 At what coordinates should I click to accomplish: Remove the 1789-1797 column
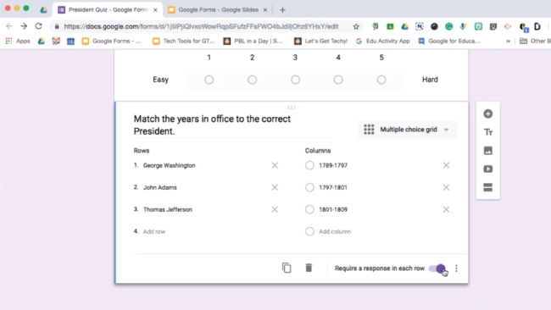pos(446,165)
